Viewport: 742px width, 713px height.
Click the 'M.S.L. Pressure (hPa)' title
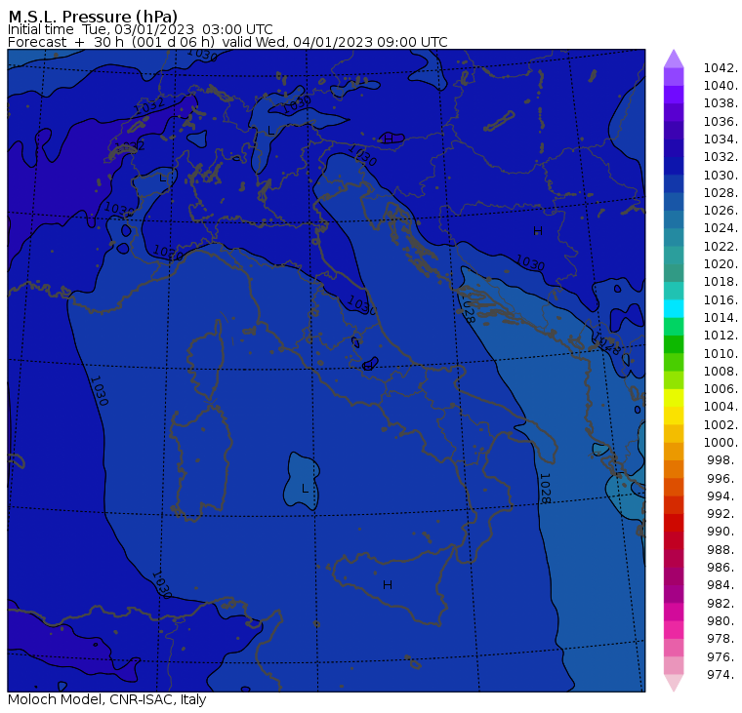(x=93, y=17)
